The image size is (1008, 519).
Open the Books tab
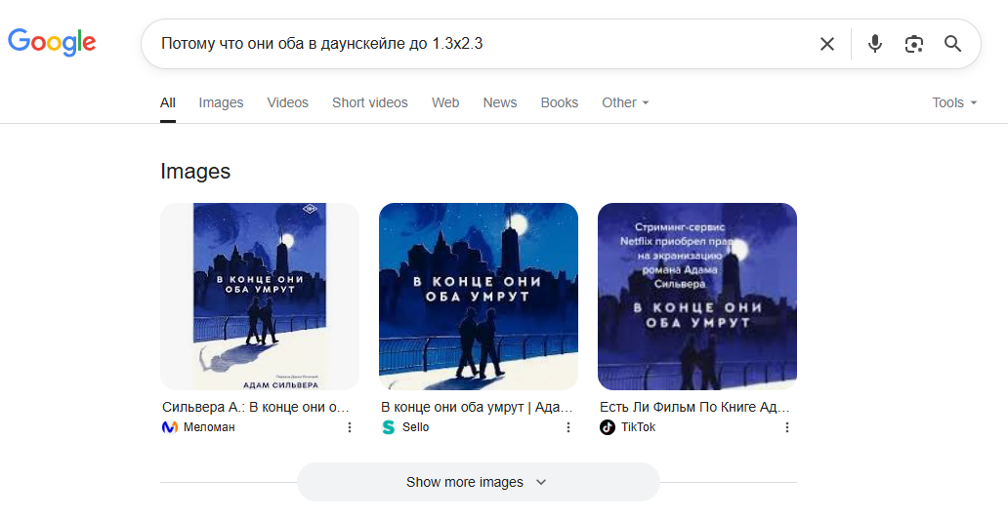[559, 102]
